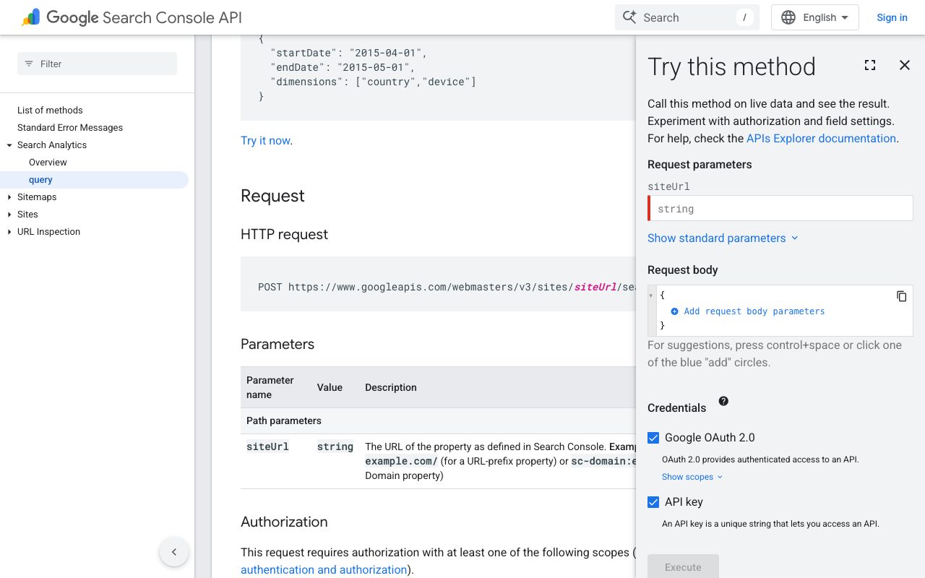The image size is (925, 578).
Task: Expand the Sitemaps tree section
Action: (9, 197)
